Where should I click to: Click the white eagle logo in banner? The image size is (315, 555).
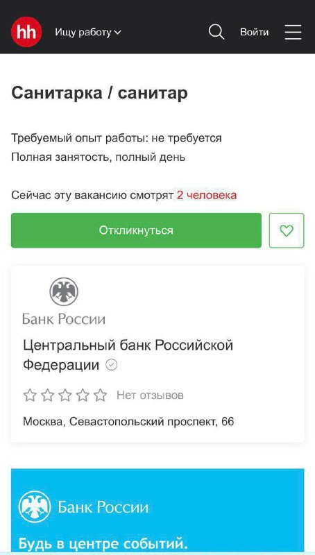click(x=35, y=506)
